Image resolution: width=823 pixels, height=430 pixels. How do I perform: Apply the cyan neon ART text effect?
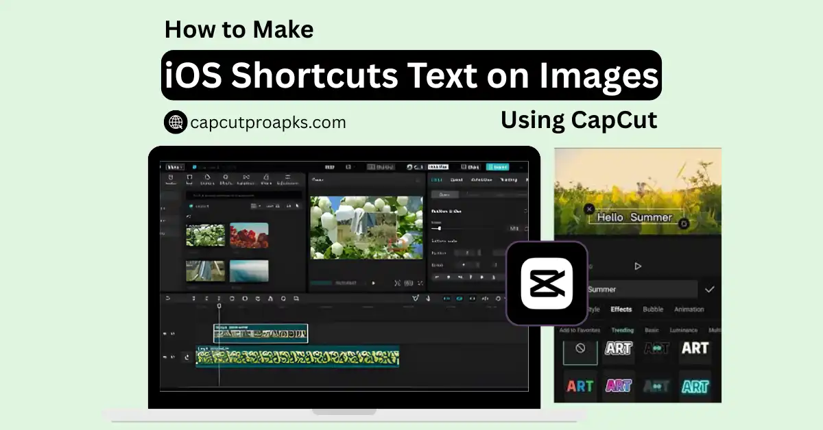pyautogui.click(x=695, y=385)
